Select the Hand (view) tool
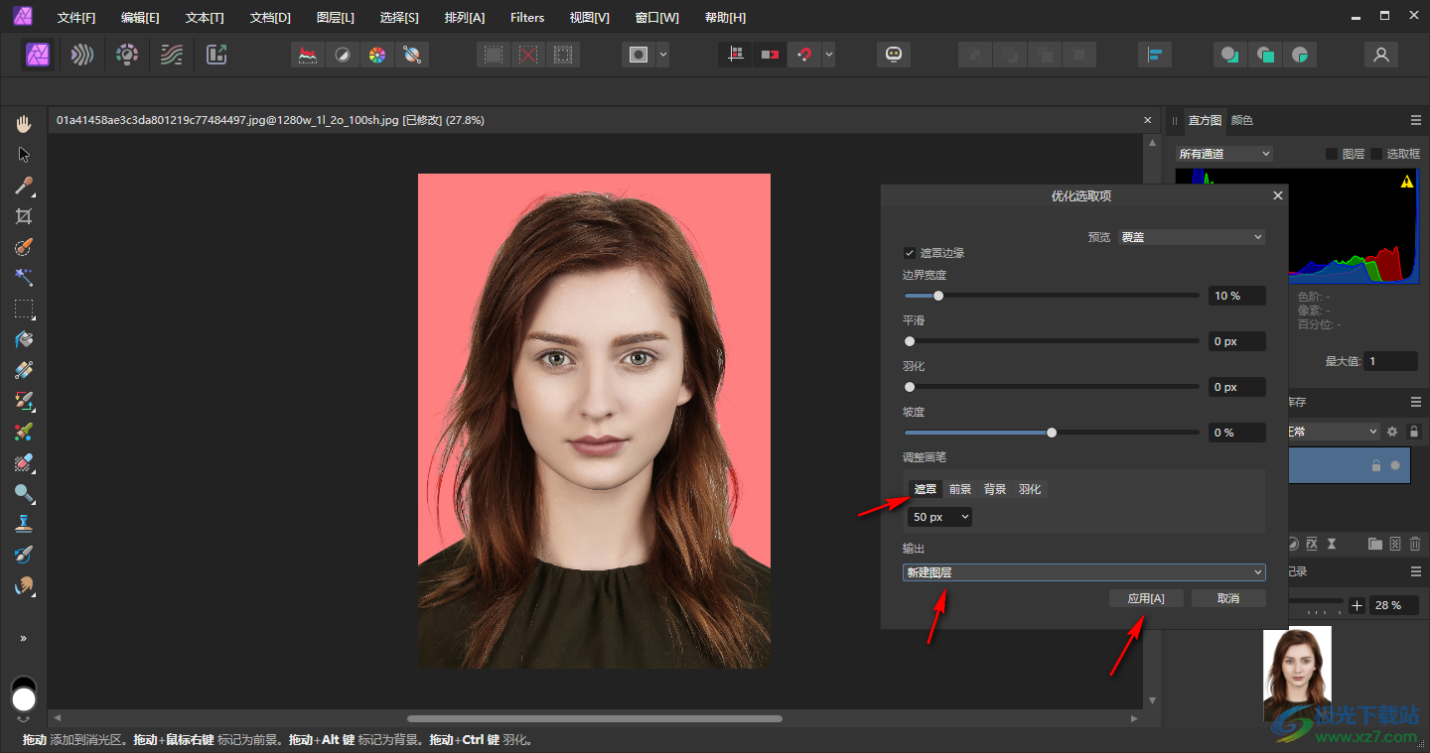The width and height of the screenshot is (1430, 753). (x=24, y=124)
